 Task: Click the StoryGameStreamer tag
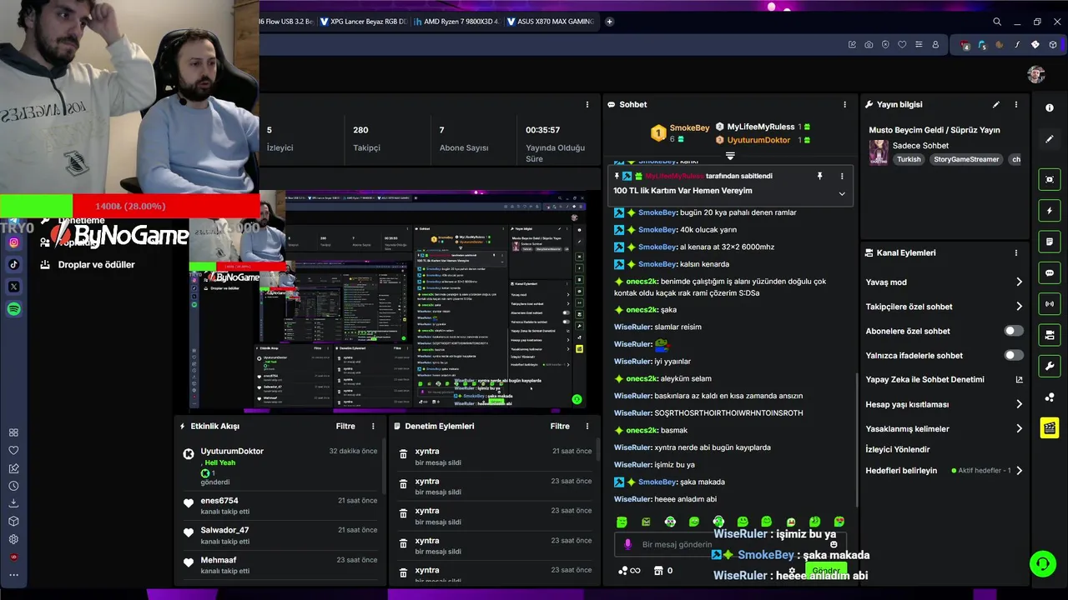click(x=966, y=159)
